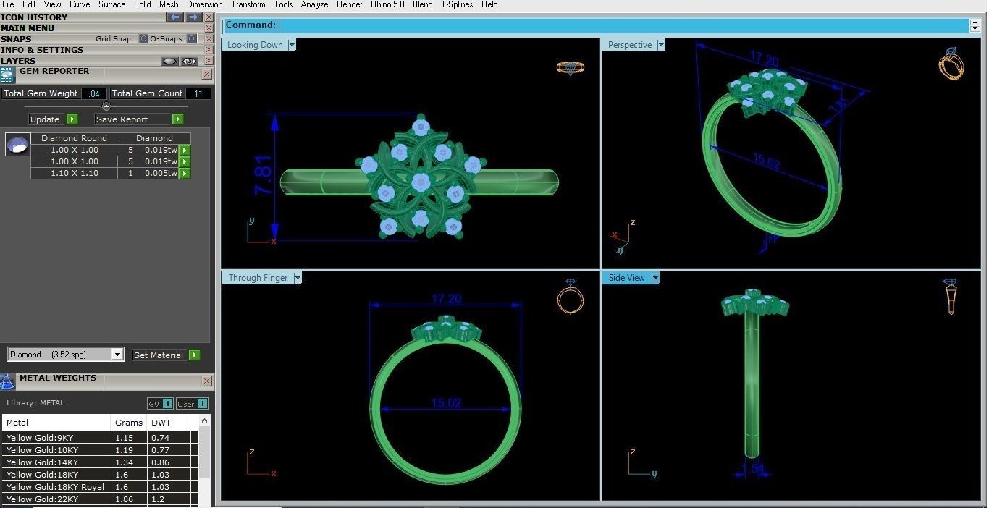Click the 1.54 dimension in Side View
The width and height of the screenshot is (989, 508).
754,468
